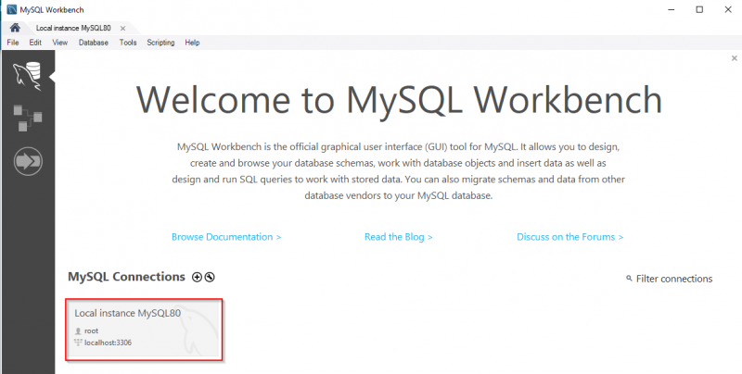Open the Tools menu
742x374 pixels.
(128, 43)
